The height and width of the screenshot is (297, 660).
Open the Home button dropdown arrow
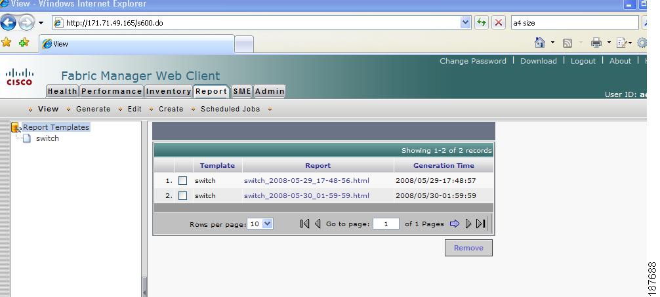coord(552,43)
